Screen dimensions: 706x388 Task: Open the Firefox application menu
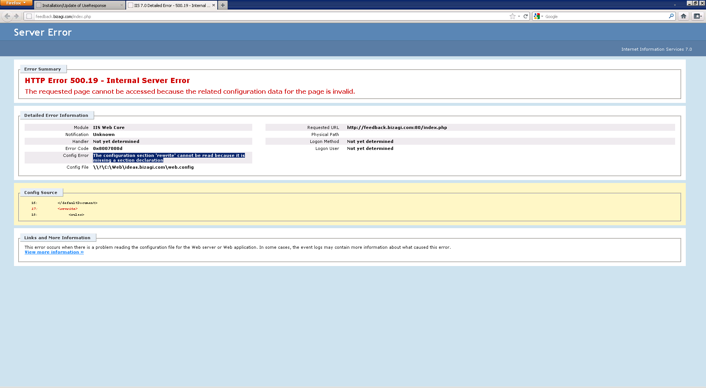coord(16,3)
